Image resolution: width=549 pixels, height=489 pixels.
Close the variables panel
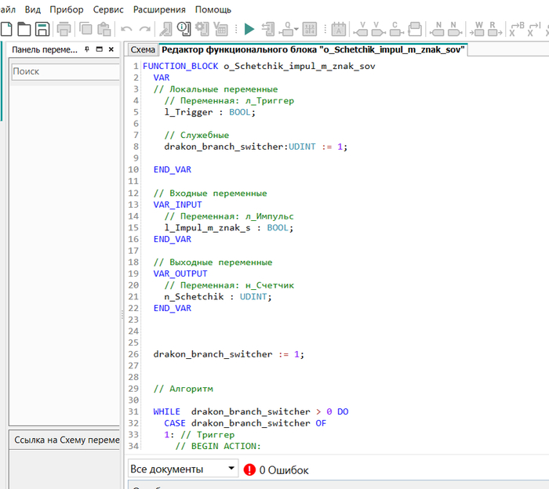tap(111, 49)
